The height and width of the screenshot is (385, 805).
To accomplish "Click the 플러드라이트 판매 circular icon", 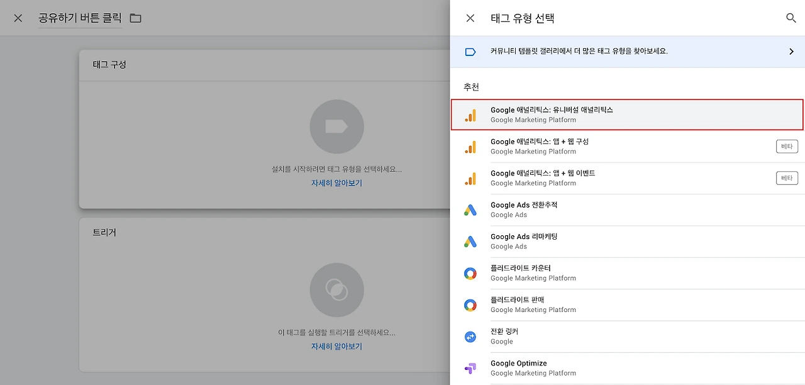I will coord(470,305).
